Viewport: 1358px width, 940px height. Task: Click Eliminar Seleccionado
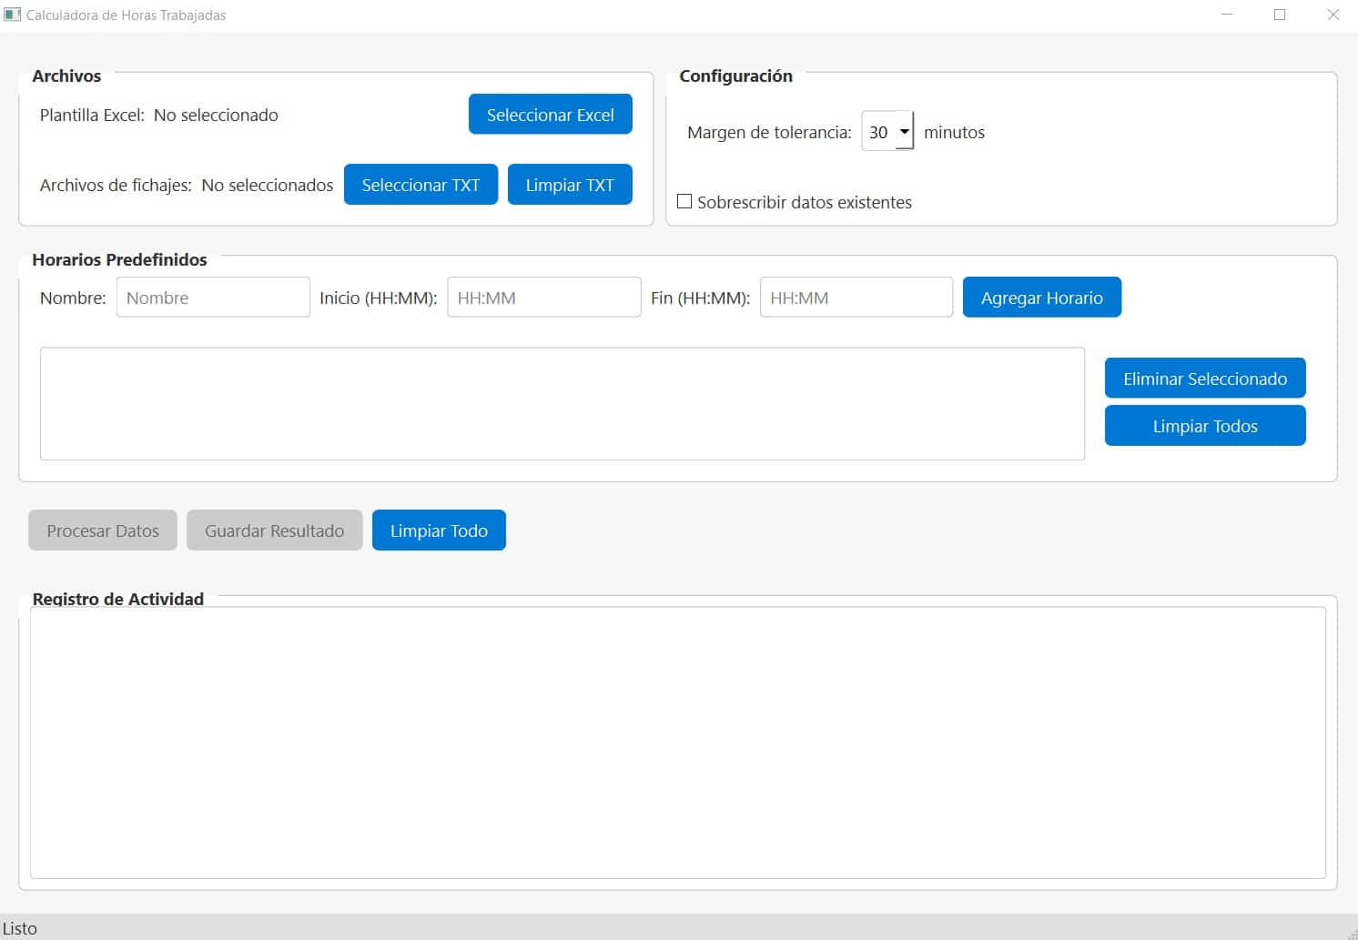(x=1204, y=378)
